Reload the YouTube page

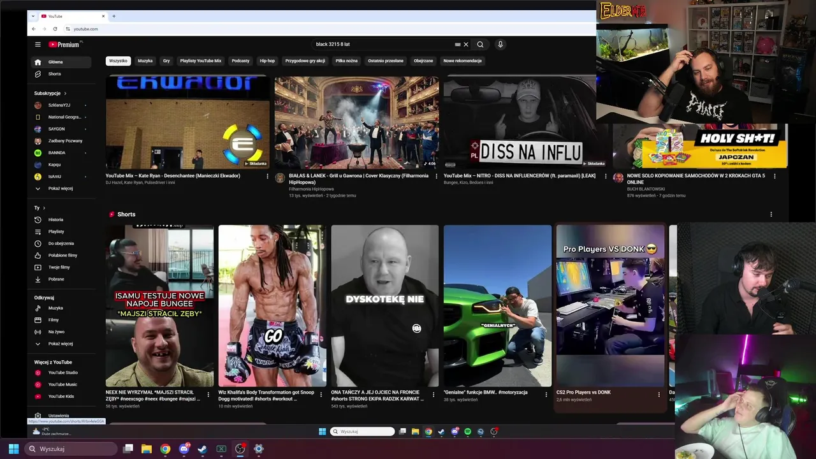(x=55, y=29)
